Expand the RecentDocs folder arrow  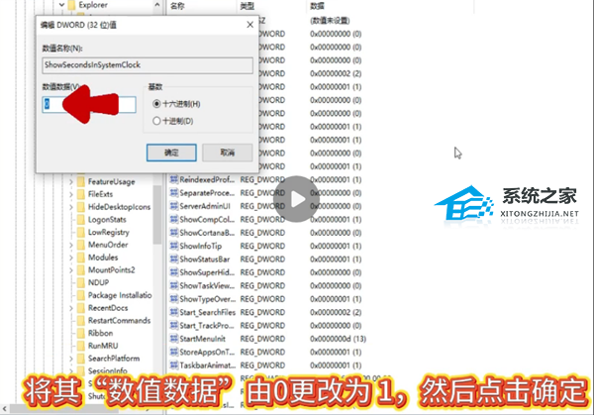[71, 308]
